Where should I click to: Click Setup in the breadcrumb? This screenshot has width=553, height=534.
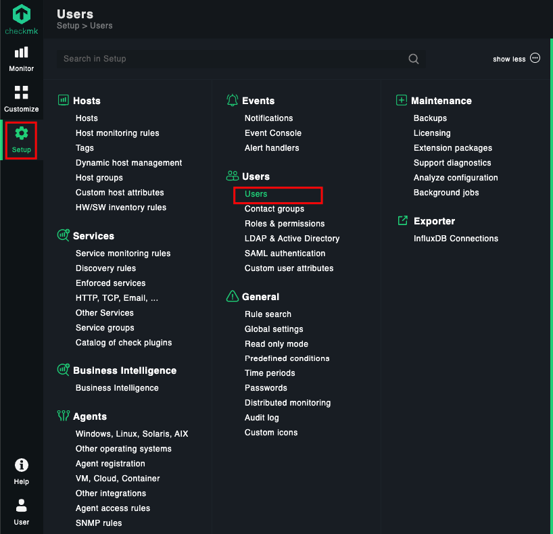[68, 26]
